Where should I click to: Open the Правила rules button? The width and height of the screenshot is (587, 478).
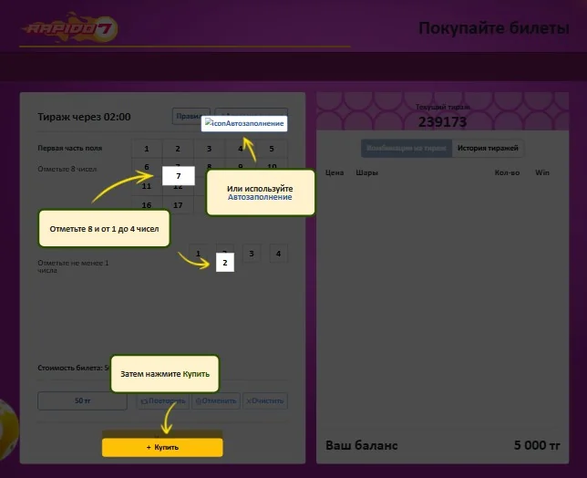click(191, 116)
